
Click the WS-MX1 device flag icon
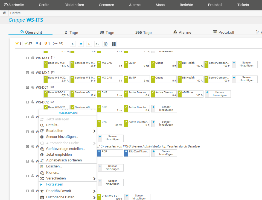53,58
